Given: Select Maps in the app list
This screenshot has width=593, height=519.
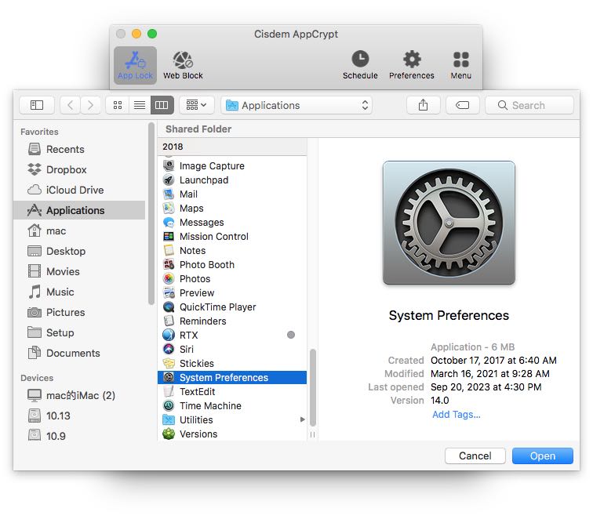Looking at the screenshot, I should click(x=232, y=209).
